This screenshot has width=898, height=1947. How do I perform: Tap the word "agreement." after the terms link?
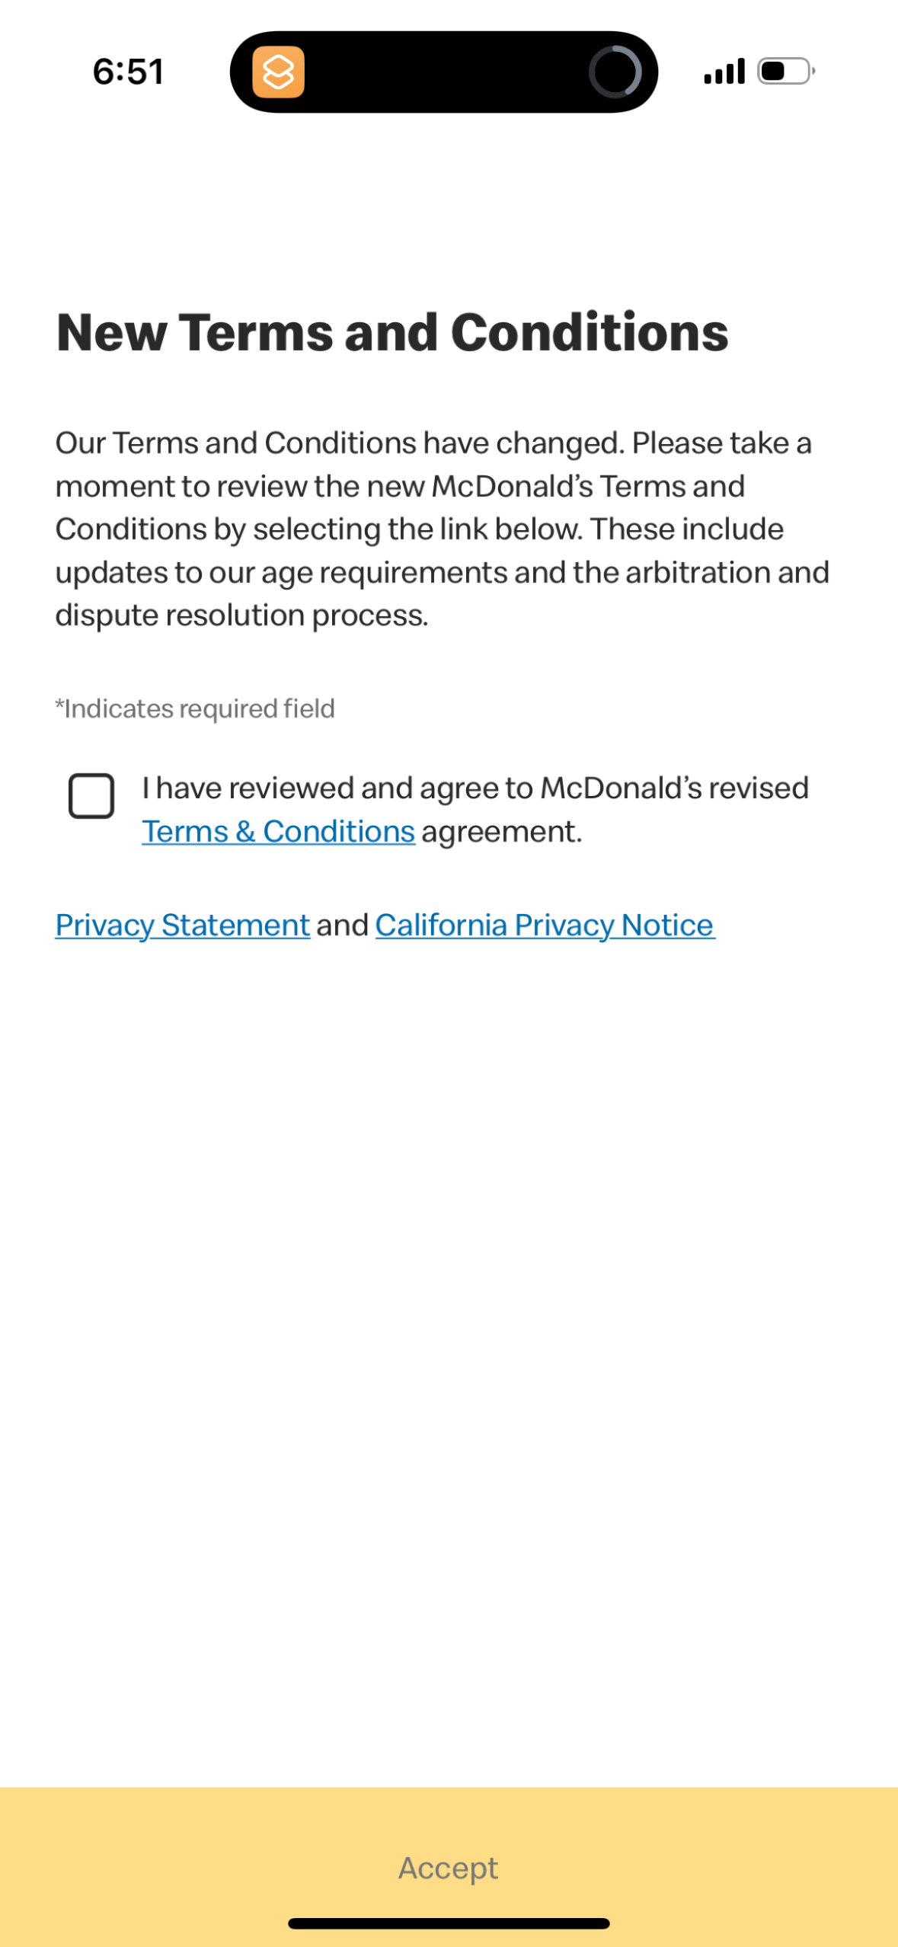point(501,832)
